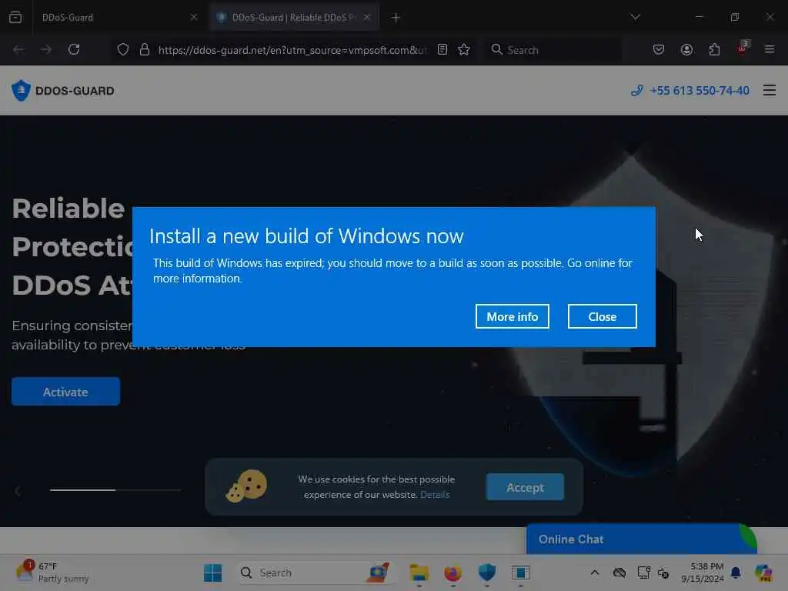Click volume muted tray icon

pyautogui.click(x=663, y=573)
